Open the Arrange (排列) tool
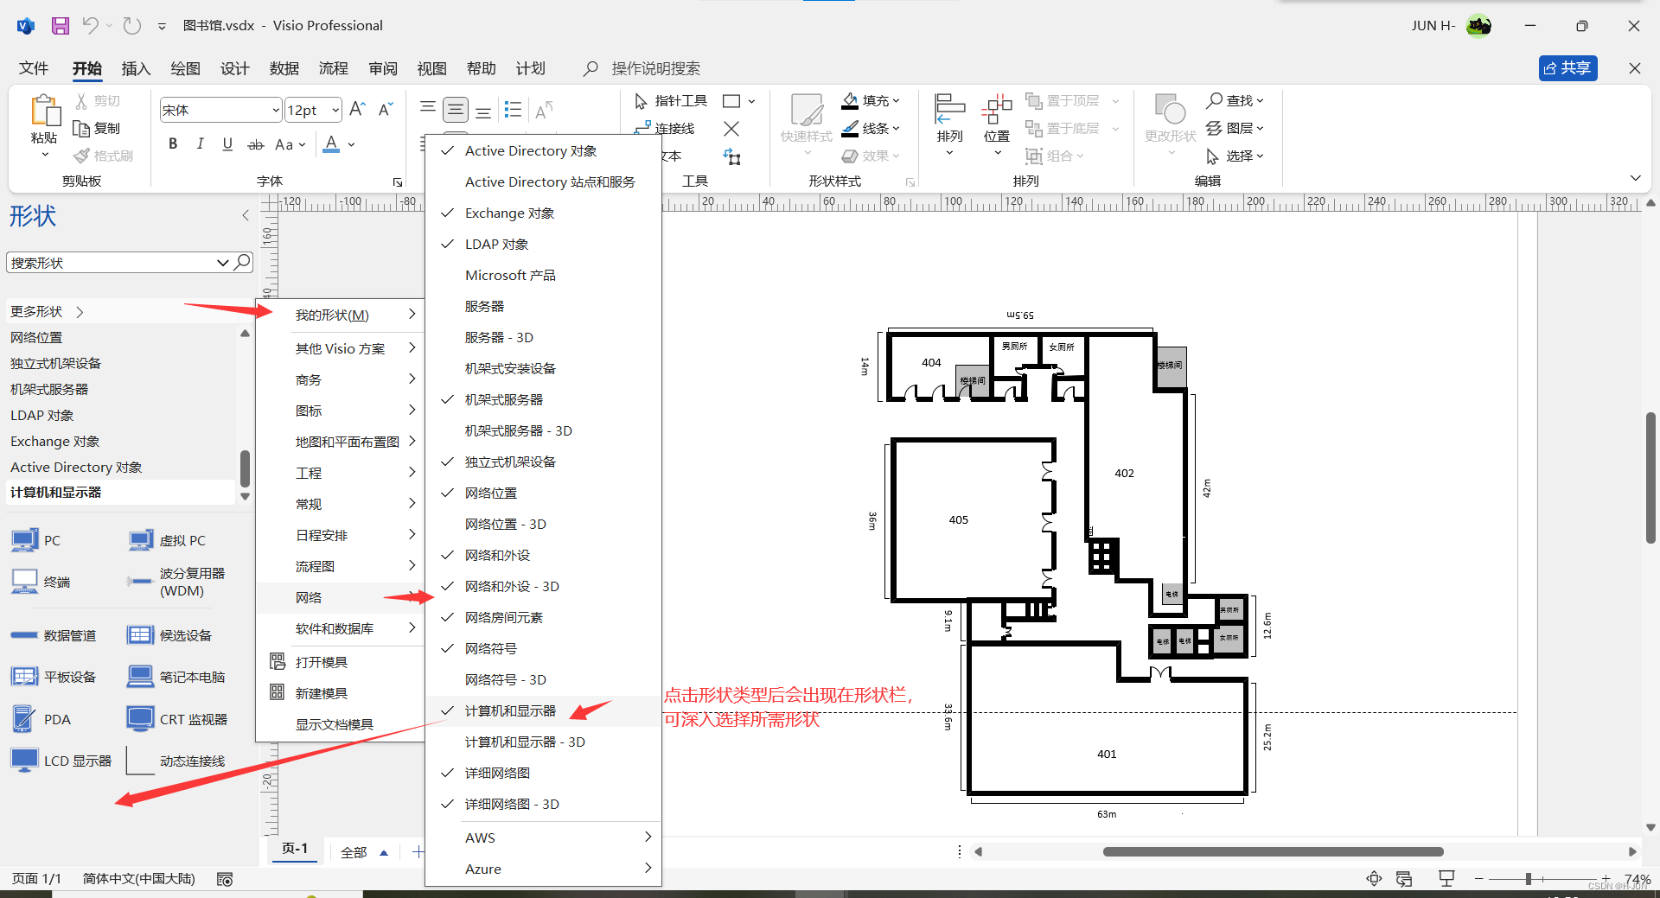1660x898 pixels. tap(949, 125)
